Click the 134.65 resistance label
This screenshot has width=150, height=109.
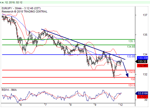[x=131, y=47]
